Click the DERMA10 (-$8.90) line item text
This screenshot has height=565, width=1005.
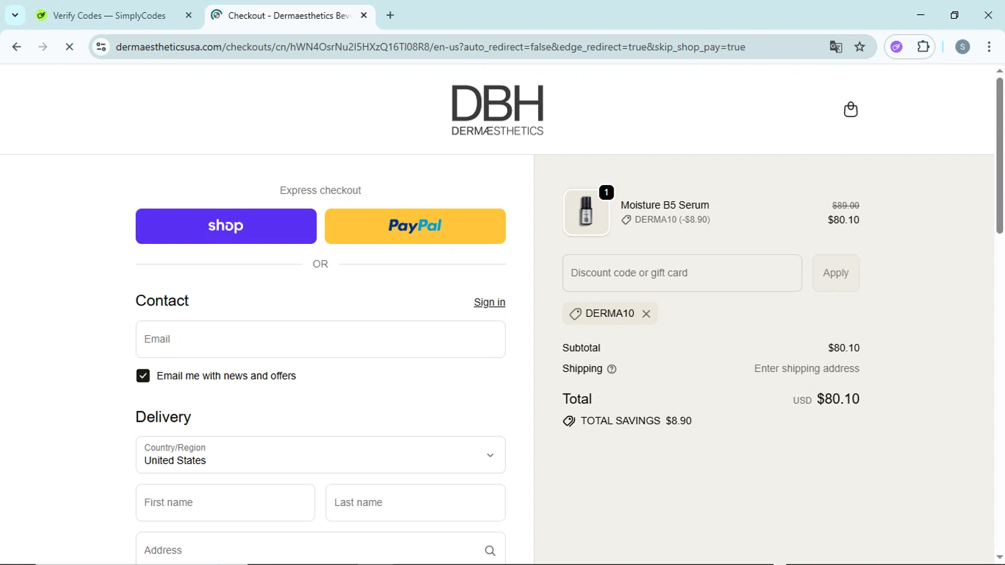tap(672, 219)
